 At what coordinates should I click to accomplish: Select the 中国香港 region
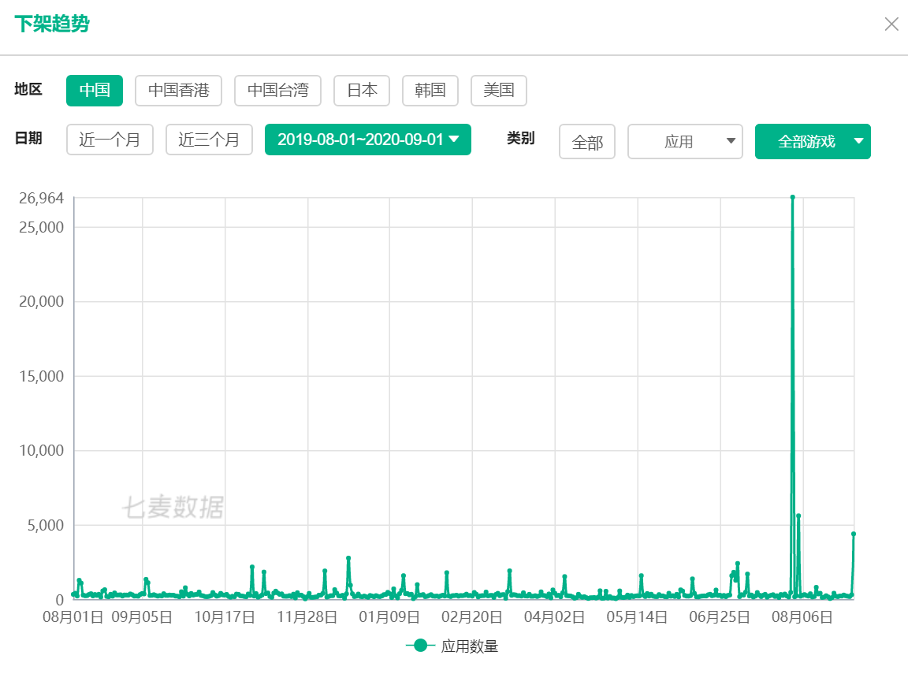pos(178,91)
